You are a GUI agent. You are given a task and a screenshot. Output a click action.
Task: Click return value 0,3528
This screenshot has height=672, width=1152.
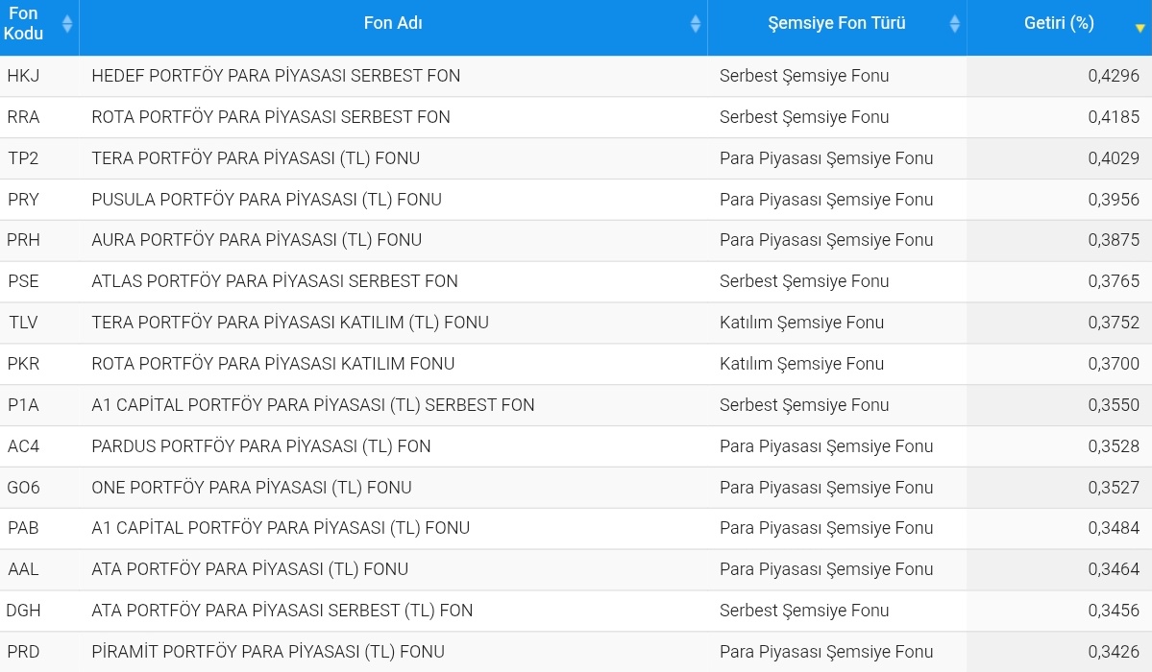pyautogui.click(x=1114, y=445)
